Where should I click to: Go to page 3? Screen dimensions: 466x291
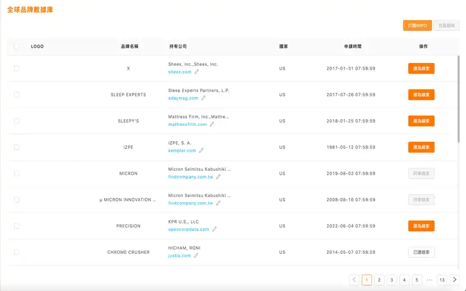click(392, 280)
